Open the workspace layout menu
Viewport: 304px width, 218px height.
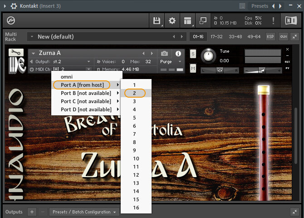coord(187,20)
